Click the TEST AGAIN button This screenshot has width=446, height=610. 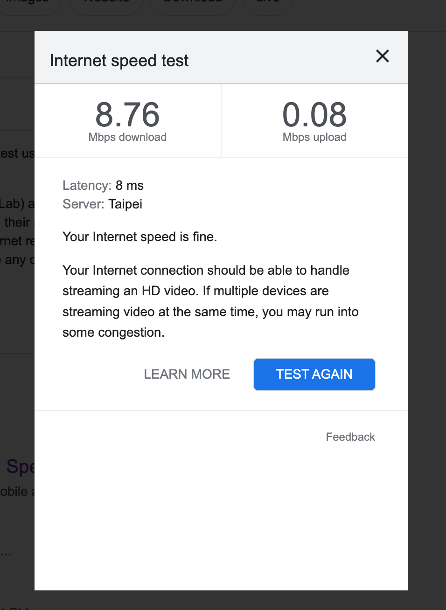click(314, 374)
